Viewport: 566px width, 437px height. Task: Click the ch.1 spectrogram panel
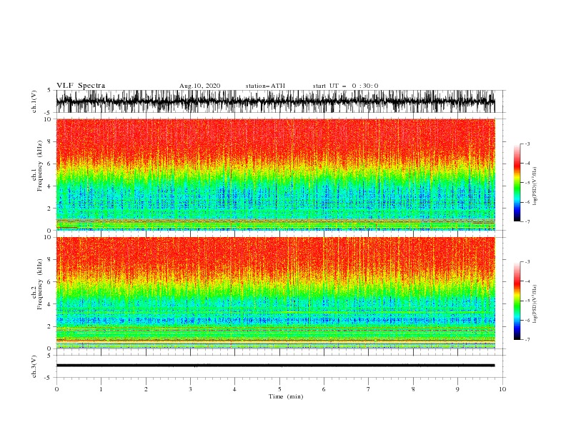click(x=276, y=174)
